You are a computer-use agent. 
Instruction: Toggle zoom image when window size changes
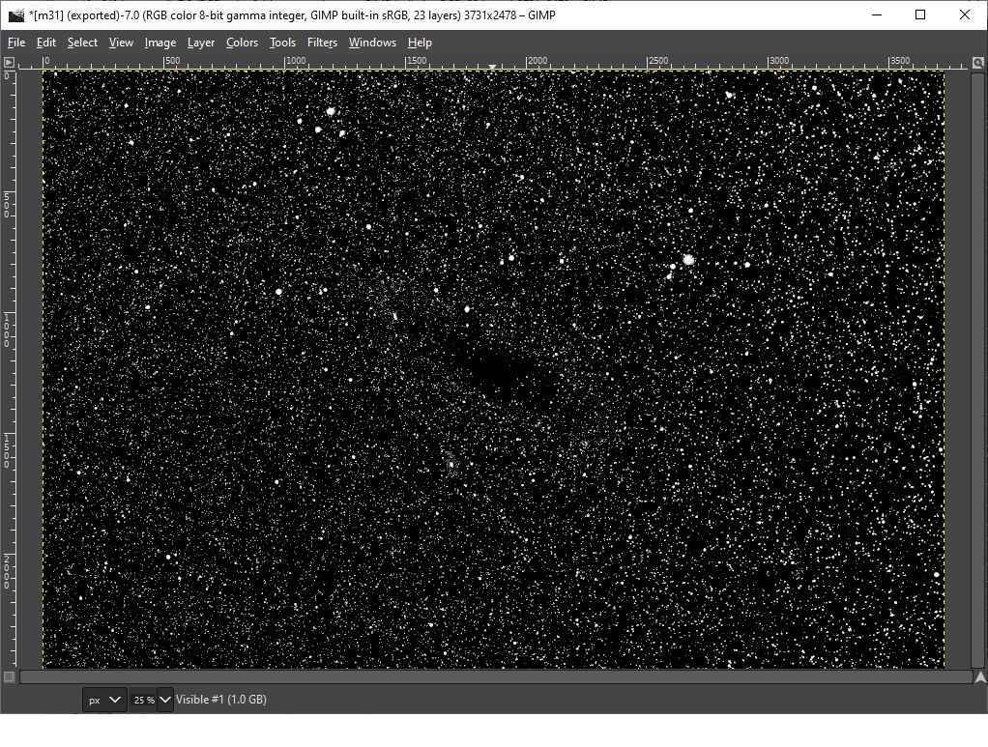978,63
